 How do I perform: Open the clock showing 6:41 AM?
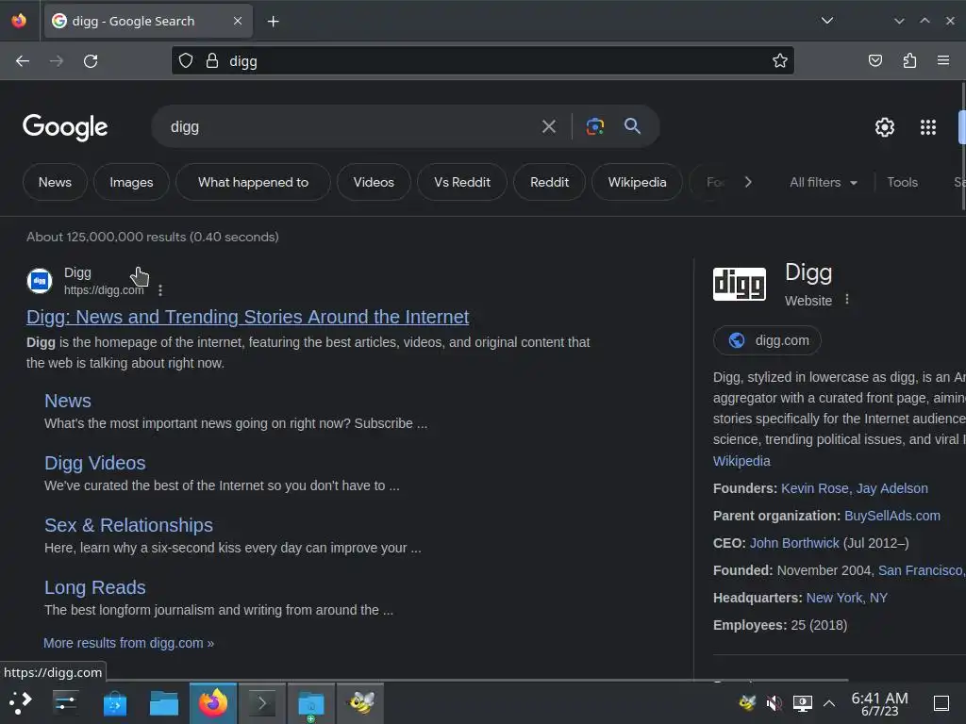pyautogui.click(x=879, y=703)
